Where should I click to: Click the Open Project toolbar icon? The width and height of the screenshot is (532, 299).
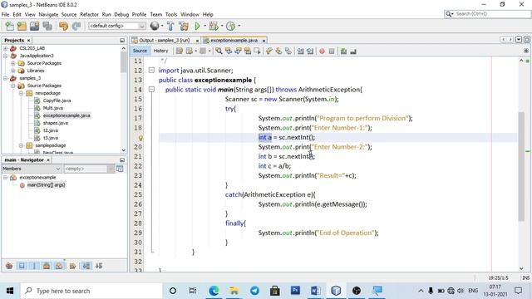(x=35, y=26)
